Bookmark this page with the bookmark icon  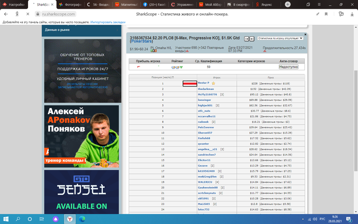pos(326,14)
